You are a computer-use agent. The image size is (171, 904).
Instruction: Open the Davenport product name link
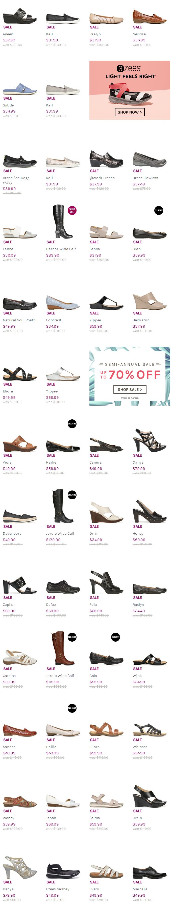[12, 533]
